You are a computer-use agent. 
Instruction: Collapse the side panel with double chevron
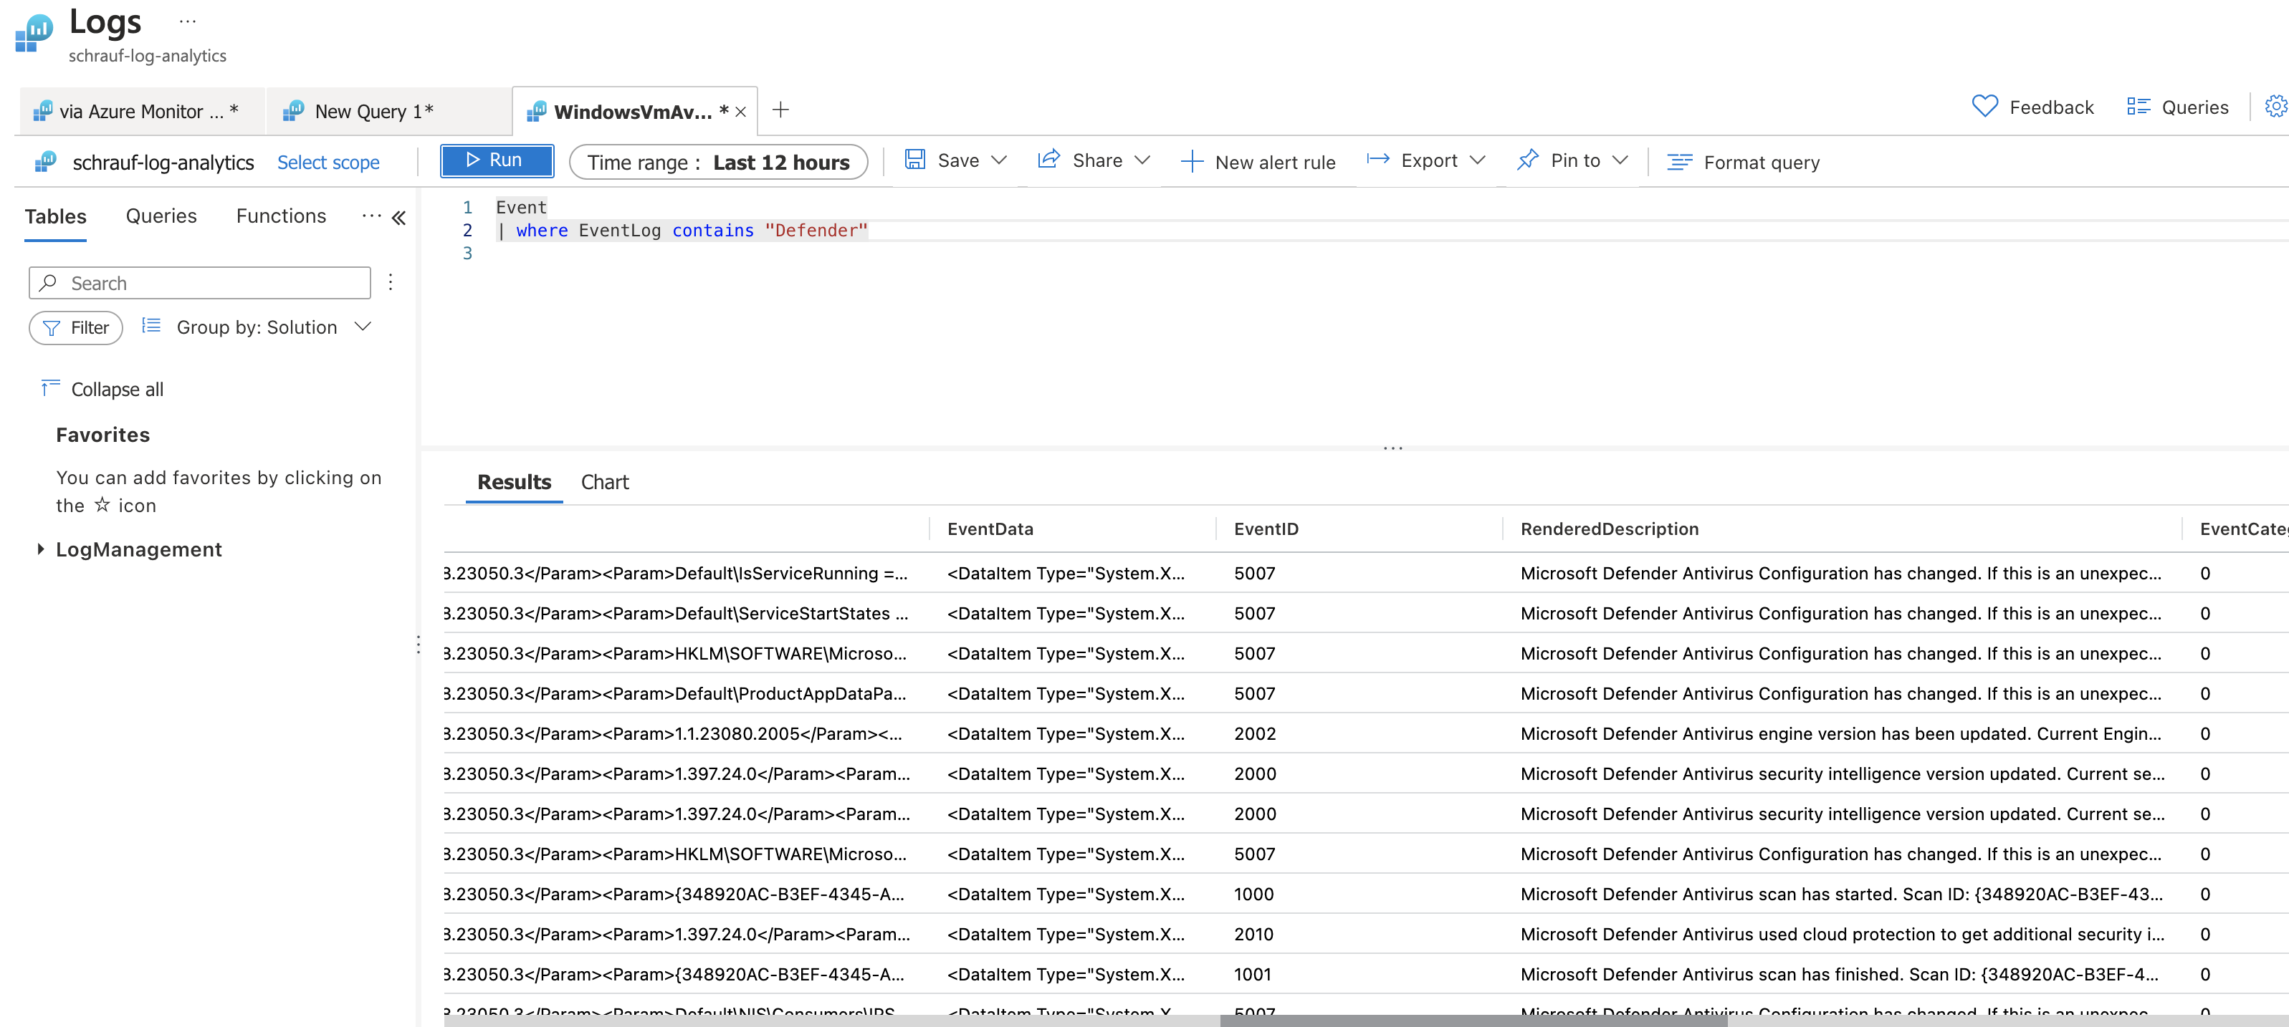(399, 218)
